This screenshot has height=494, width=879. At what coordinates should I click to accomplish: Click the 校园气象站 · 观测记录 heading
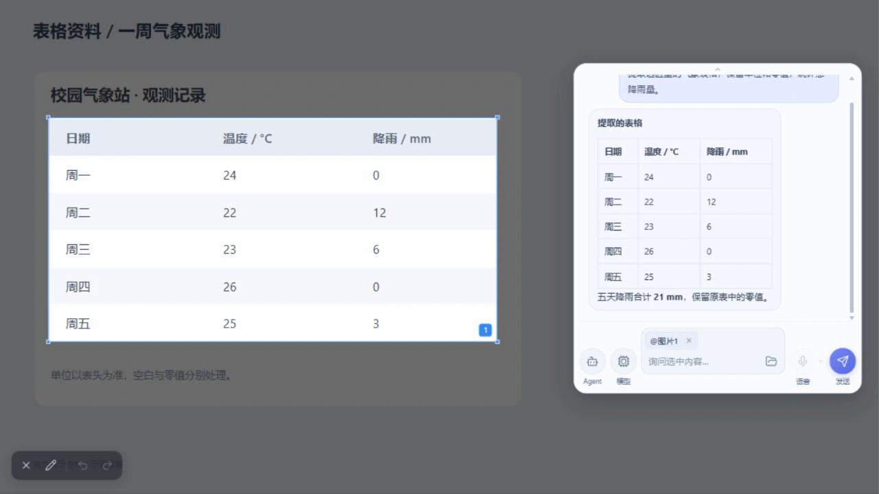pyautogui.click(x=128, y=95)
